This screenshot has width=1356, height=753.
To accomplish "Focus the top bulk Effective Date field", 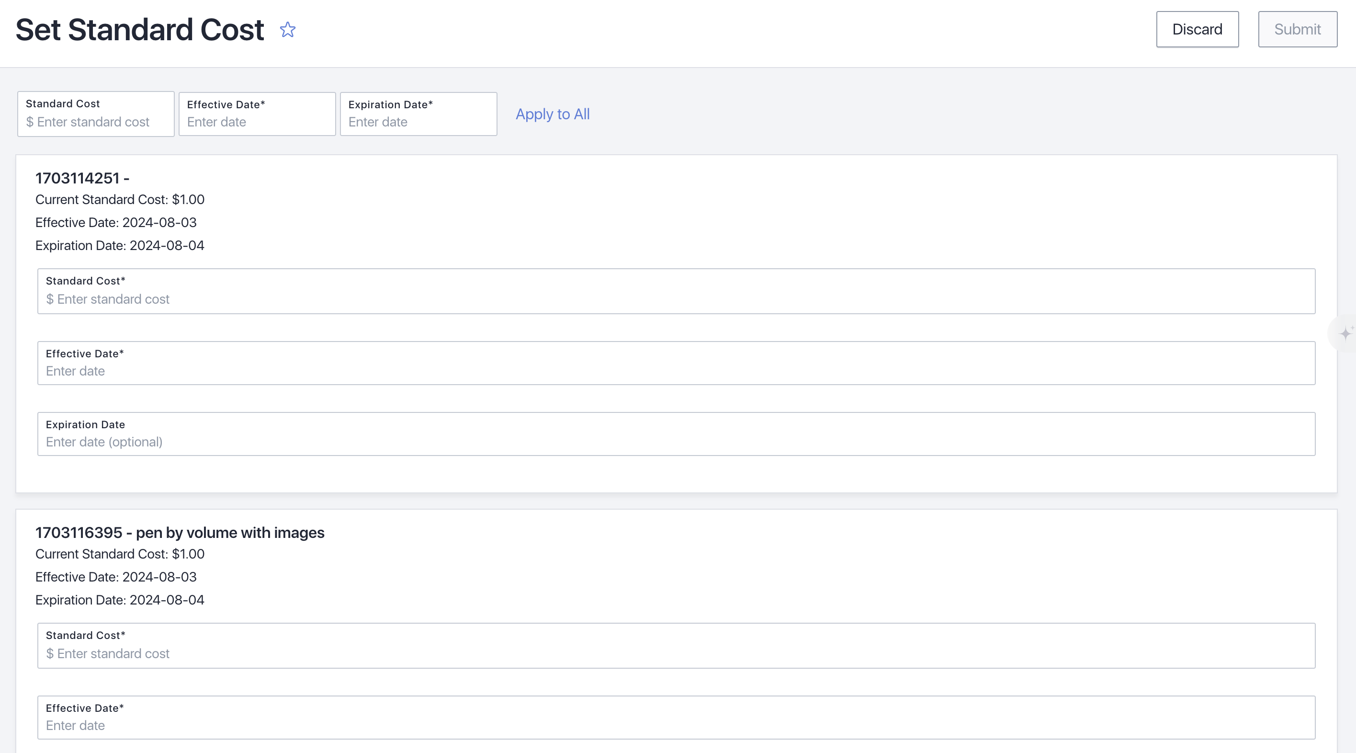I will pyautogui.click(x=257, y=114).
